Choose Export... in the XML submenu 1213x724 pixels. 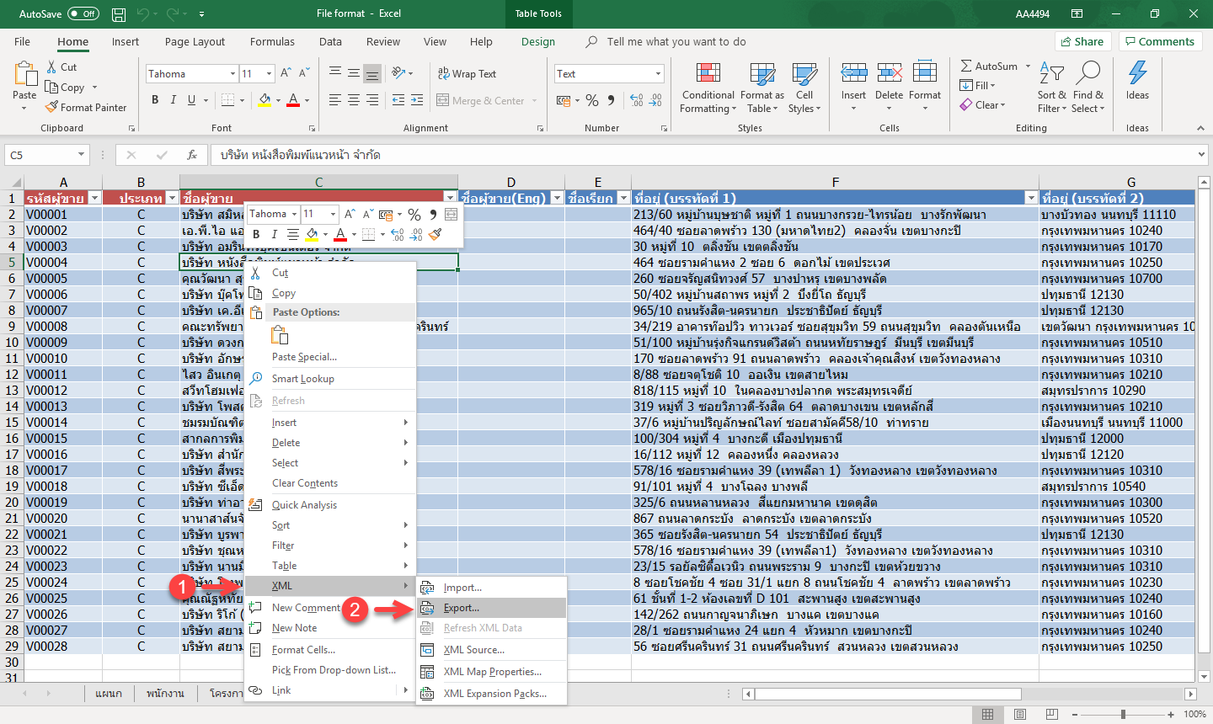(x=492, y=608)
